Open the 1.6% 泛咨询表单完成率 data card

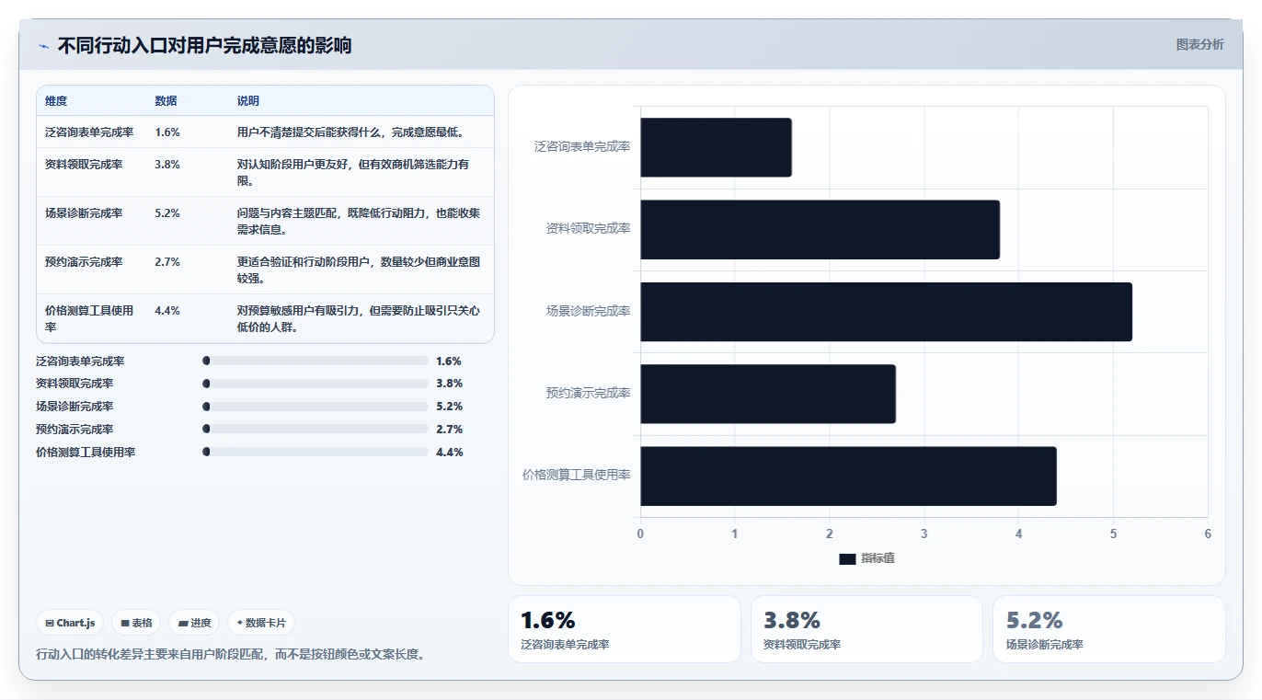click(624, 629)
